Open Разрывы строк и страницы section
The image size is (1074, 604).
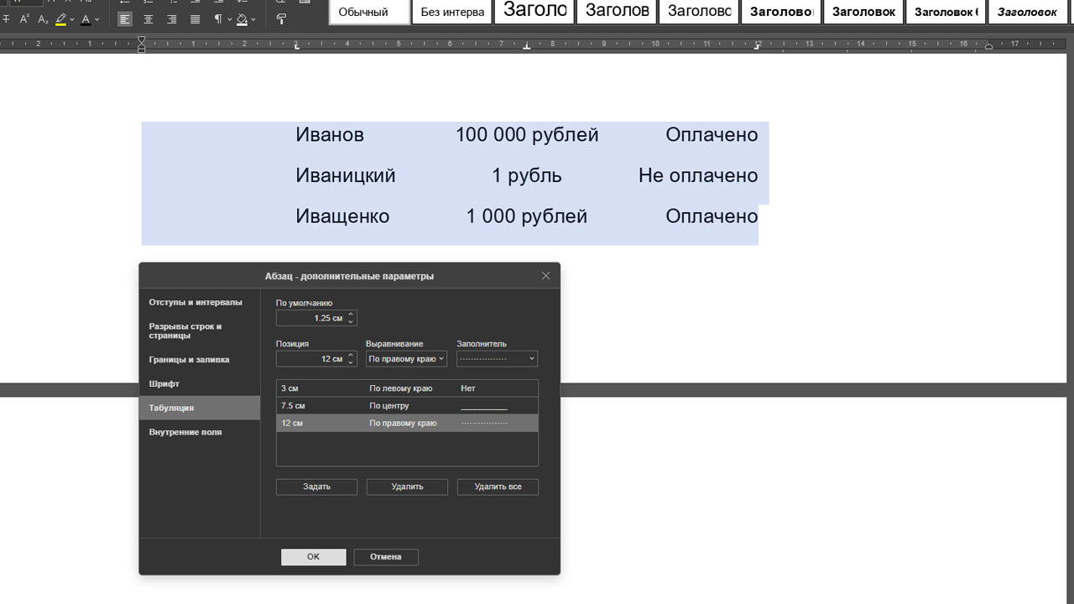[x=199, y=331]
